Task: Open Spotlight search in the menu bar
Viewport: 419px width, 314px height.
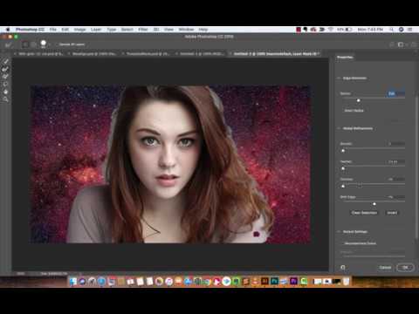Action: pyautogui.click(x=392, y=30)
